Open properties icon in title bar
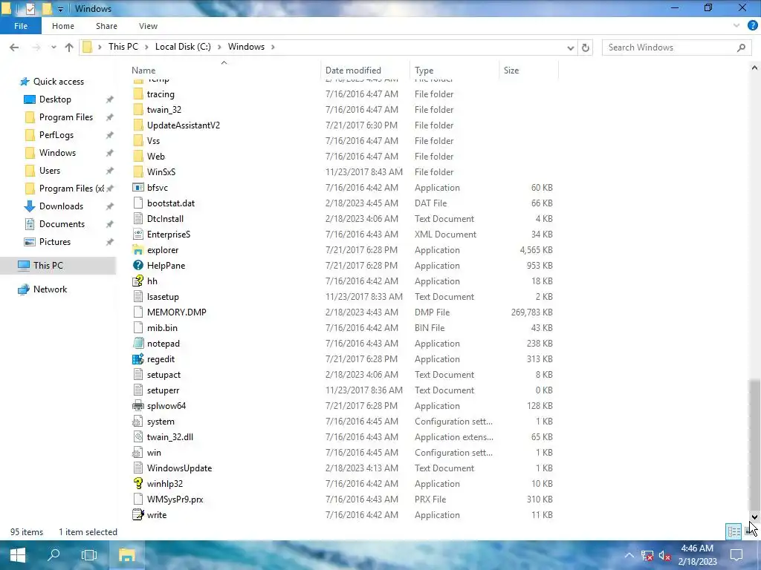This screenshot has height=570, width=761. coord(30,8)
